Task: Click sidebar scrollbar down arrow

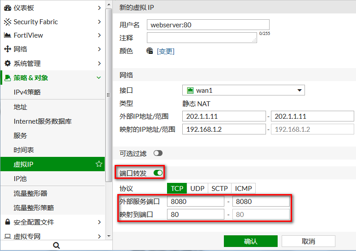Action: coord(109,236)
